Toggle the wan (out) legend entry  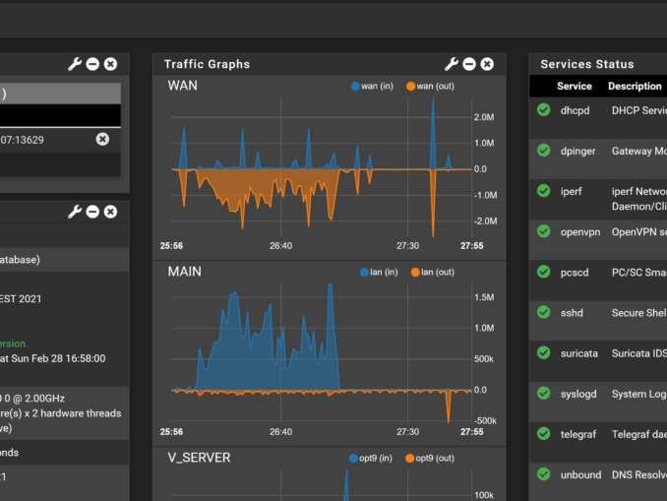pyautogui.click(x=430, y=87)
